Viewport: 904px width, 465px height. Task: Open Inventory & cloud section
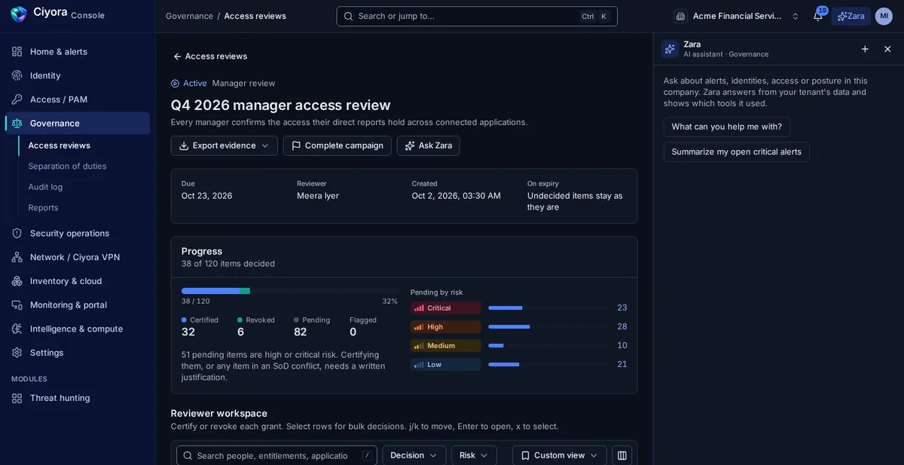click(x=78, y=281)
